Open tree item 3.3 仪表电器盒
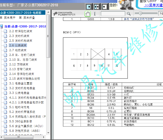Viewport: 163px width, 140px height. (19, 93)
